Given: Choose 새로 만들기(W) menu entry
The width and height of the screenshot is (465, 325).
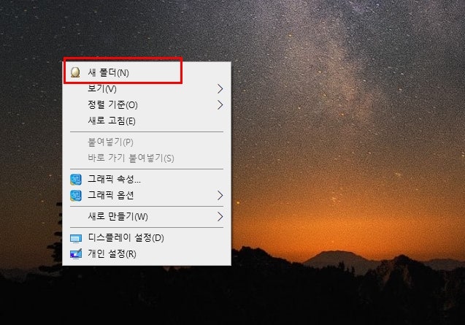Looking at the screenshot, I should click(147, 217).
